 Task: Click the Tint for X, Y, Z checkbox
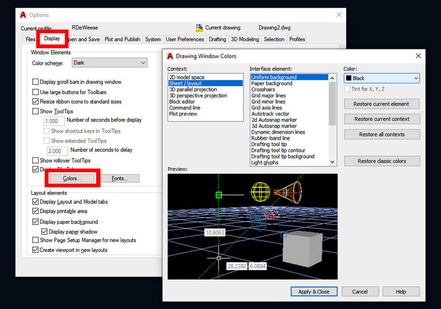click(x=347, y=89)
